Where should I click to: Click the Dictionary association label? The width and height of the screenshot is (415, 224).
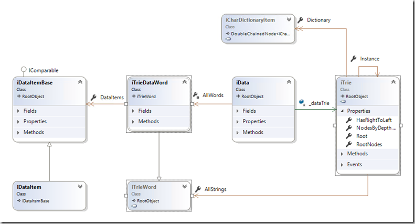tap(318, 20)
